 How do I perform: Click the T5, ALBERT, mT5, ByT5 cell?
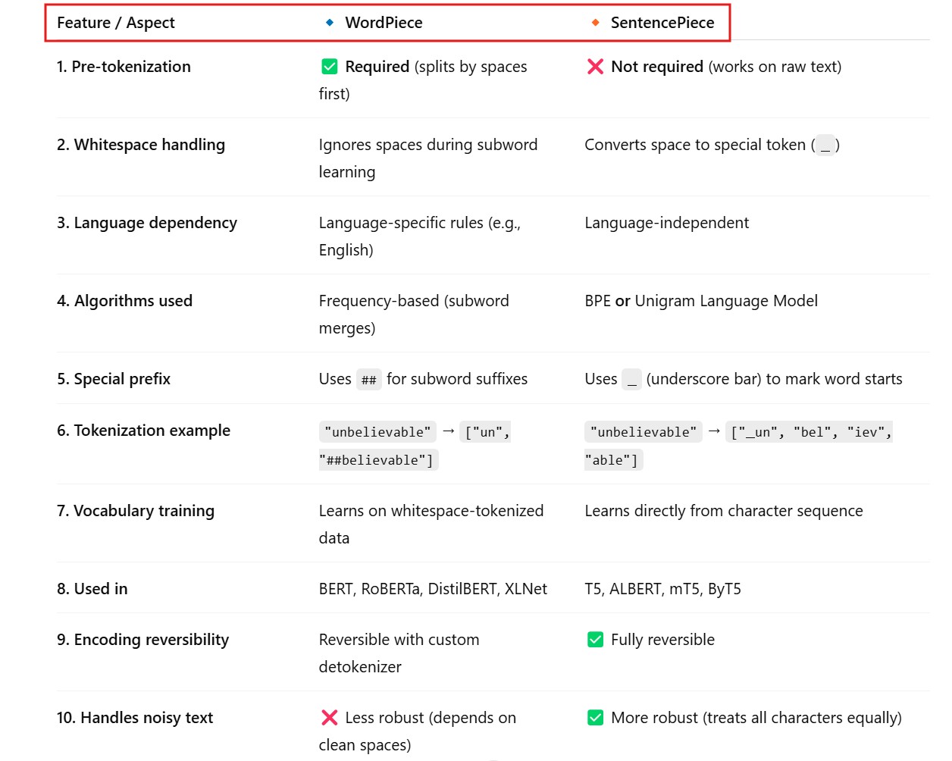click(x=662, y=589)
